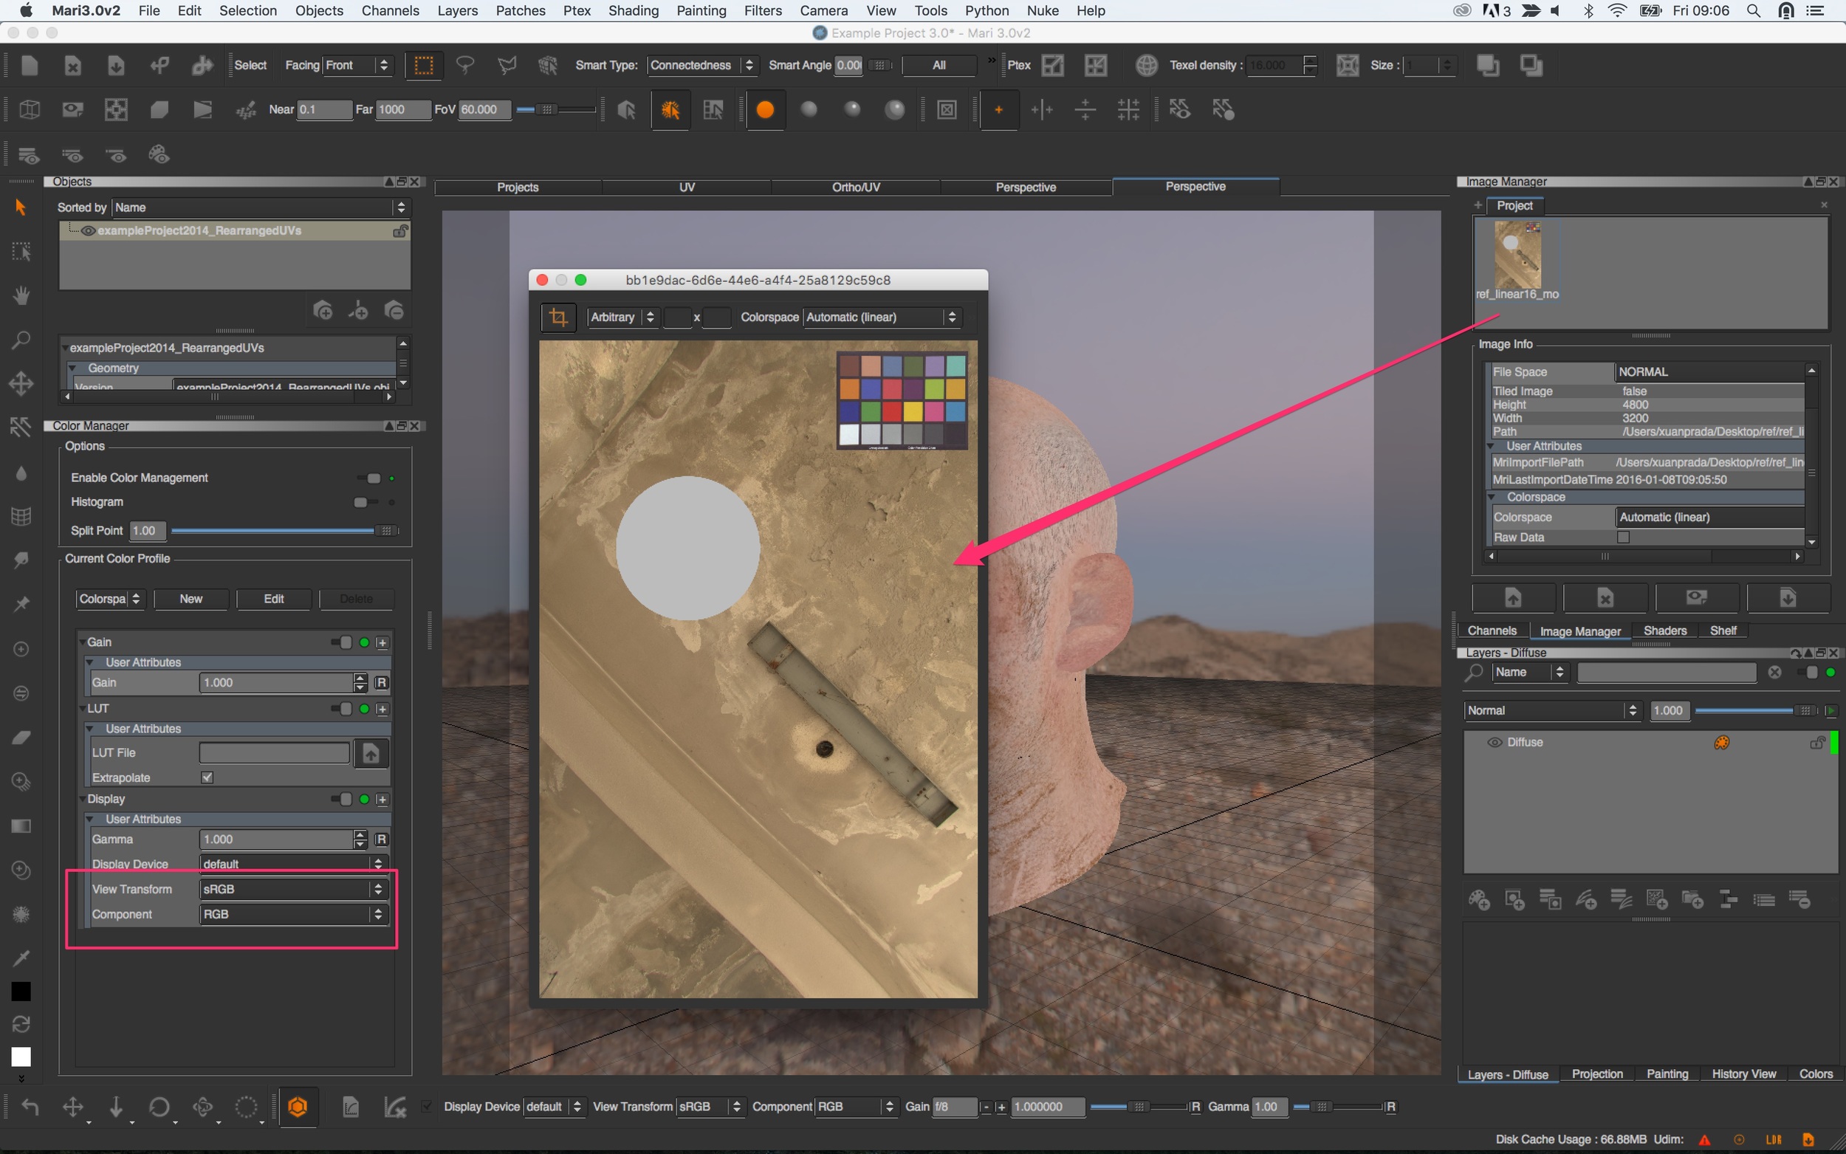
Task: Click the Near clip value field
Action: click(x=324, y=110)
